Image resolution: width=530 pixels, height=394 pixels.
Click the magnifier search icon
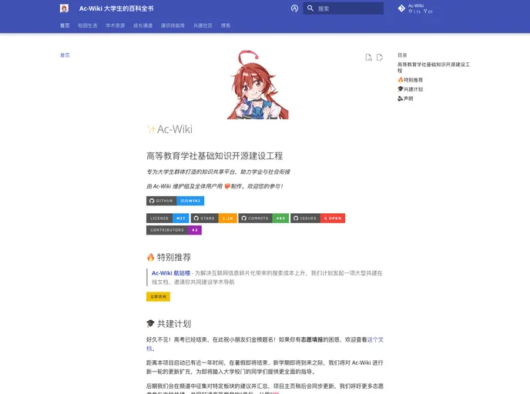(x=310, y=8)
